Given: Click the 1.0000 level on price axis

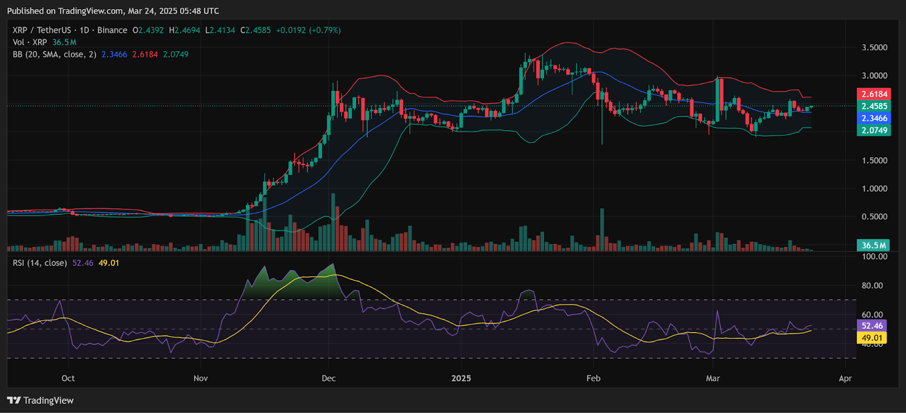Looking at the screenshot, I should click(x=874, y=188).
